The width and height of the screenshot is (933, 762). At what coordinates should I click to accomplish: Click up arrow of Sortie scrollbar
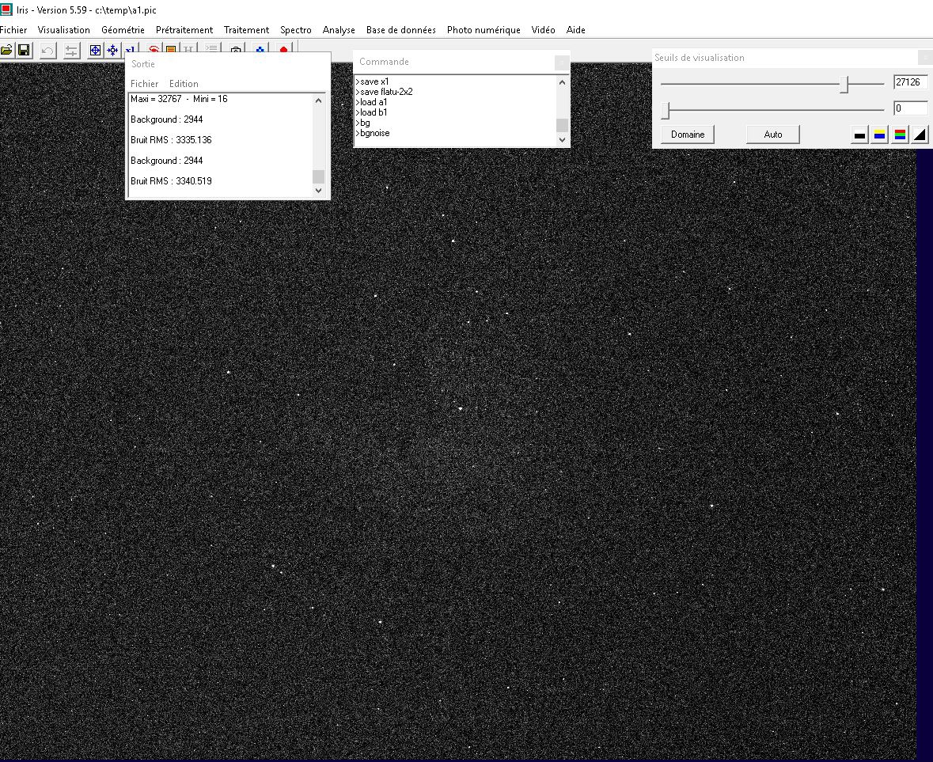coord(318,100)
